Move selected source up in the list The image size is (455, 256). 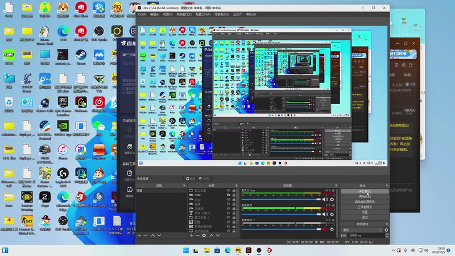[x=212, y=236]
